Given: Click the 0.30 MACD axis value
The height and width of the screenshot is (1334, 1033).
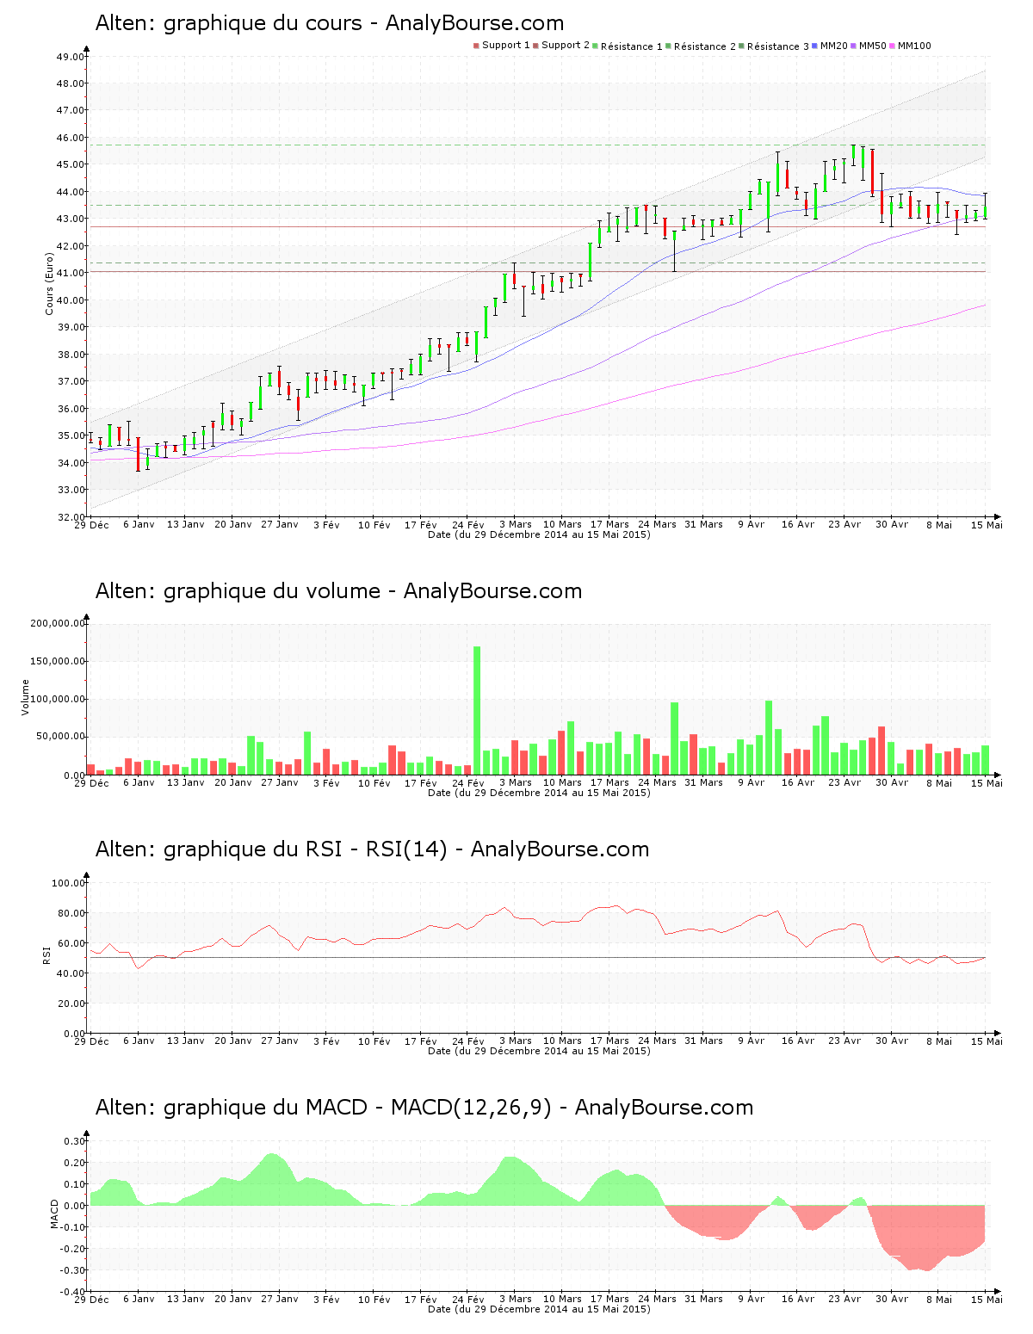Looking at the screenshot, I should [x=73, y=1141].
